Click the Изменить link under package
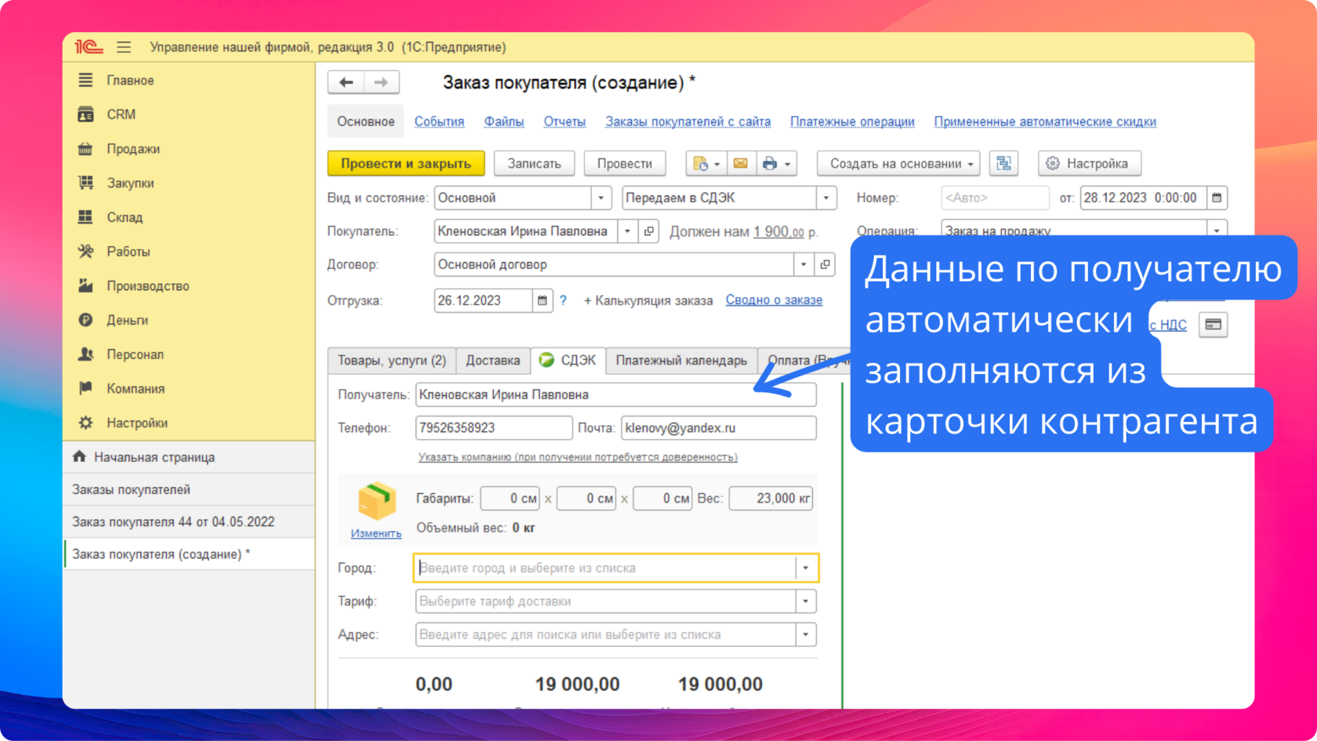 pos(376,533)
